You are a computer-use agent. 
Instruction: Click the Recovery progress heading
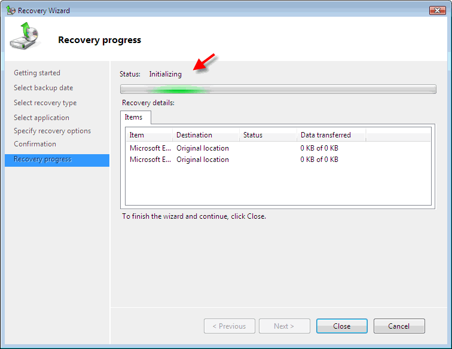click(x=99, y=40)
